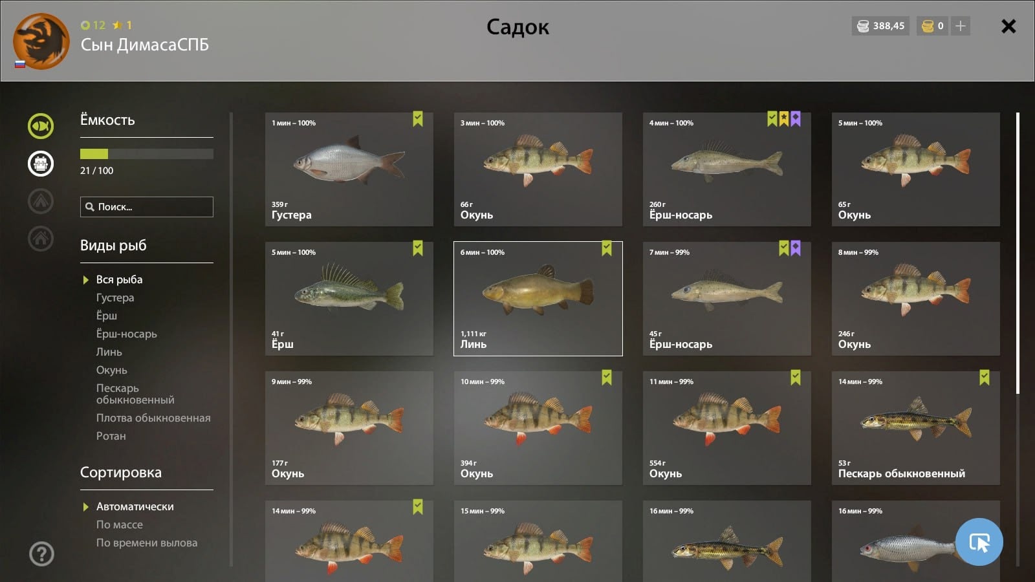
Task: Toggle the bookmark on Пескарь обыкновенный card
Action: (985, 378)
